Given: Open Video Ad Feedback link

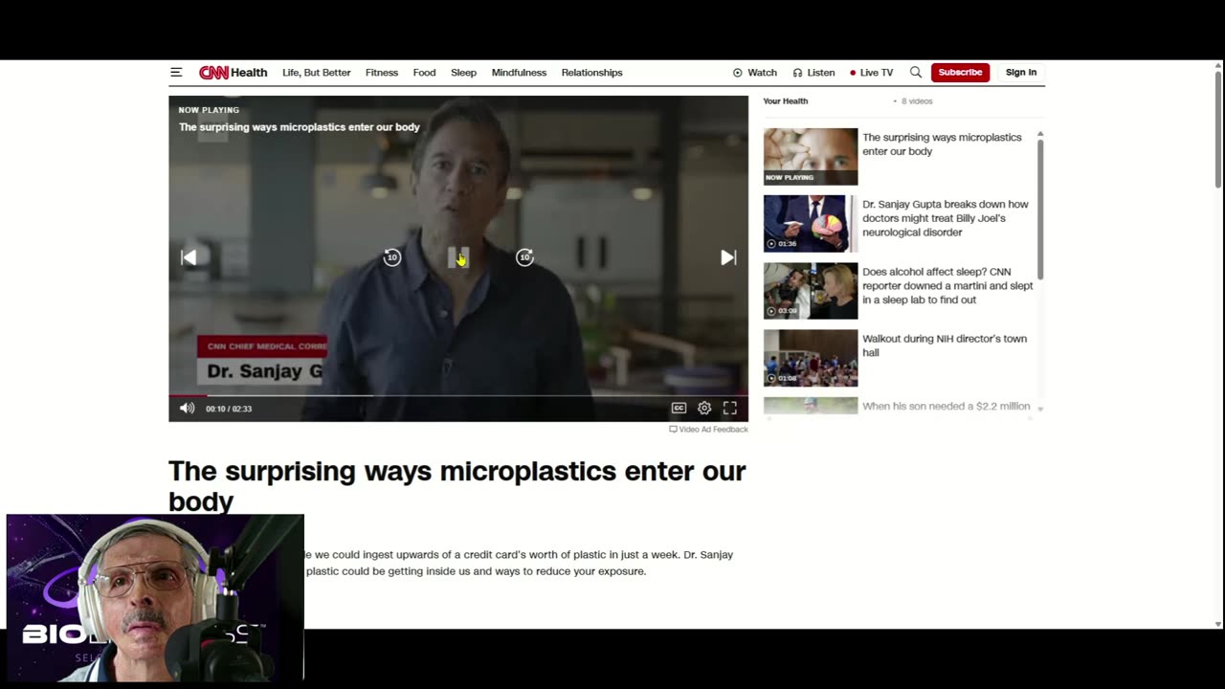Looking at the screenshot, I should (708, 430).
